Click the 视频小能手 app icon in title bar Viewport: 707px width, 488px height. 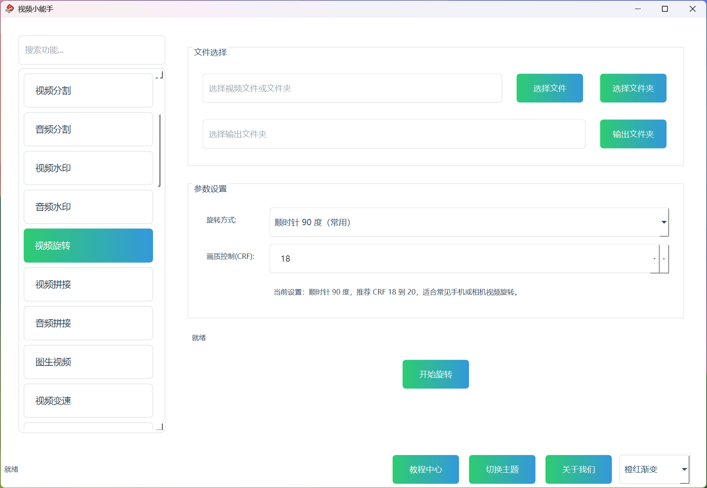(x=10, y=9)
